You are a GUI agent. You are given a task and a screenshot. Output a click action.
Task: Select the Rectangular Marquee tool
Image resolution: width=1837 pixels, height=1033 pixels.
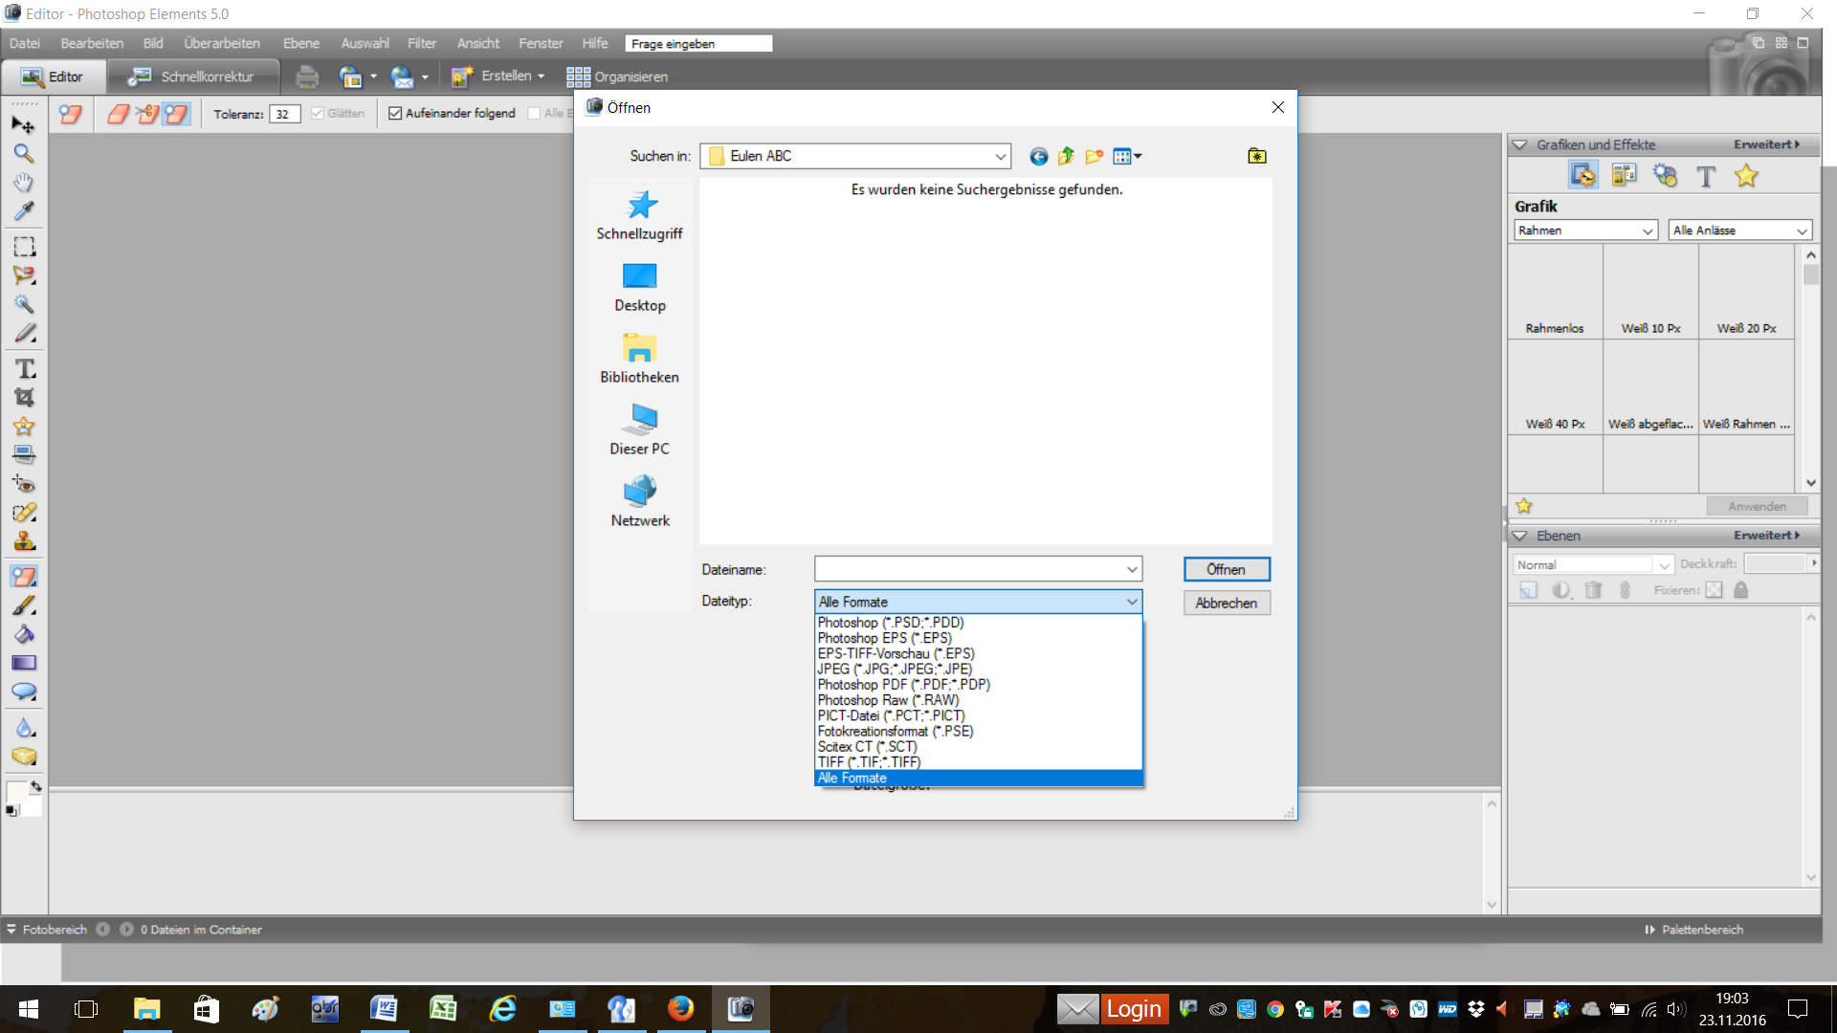pyautogui.click(x=24, y=247)
